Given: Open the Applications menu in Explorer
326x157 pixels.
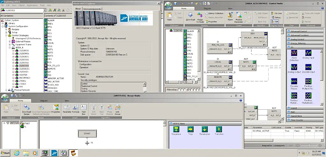Looking at the screenshot, I should point(32,5).
